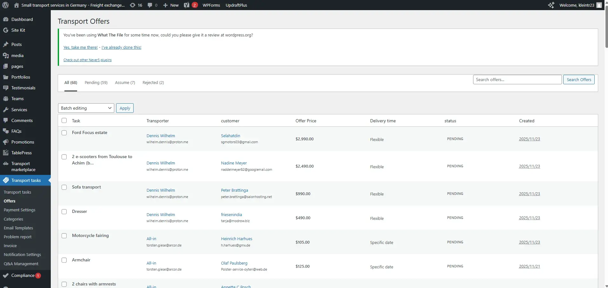Image resolution: width=608 pixels, height=288 pixels.
Task: Open TablePress via its table icon
Action: point(6,153)
